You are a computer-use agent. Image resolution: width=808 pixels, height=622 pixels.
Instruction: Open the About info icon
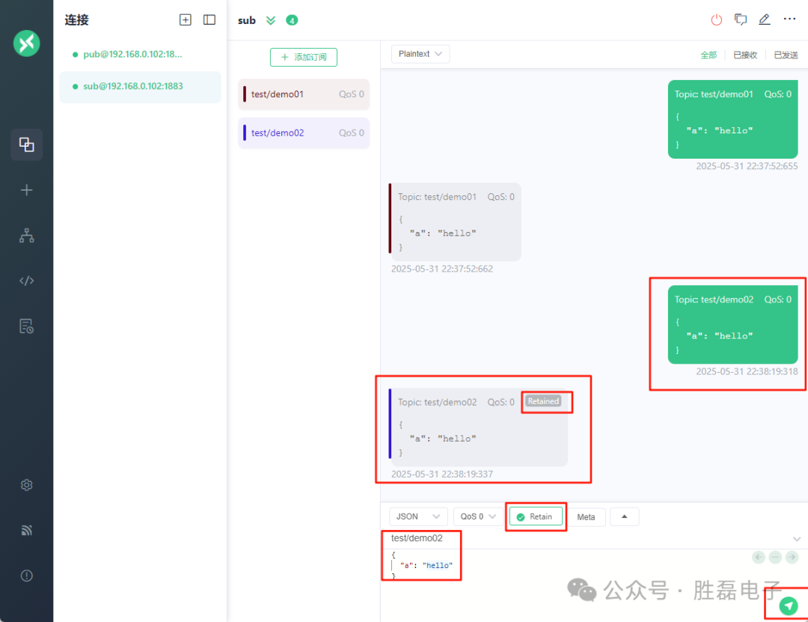point(26,576)
